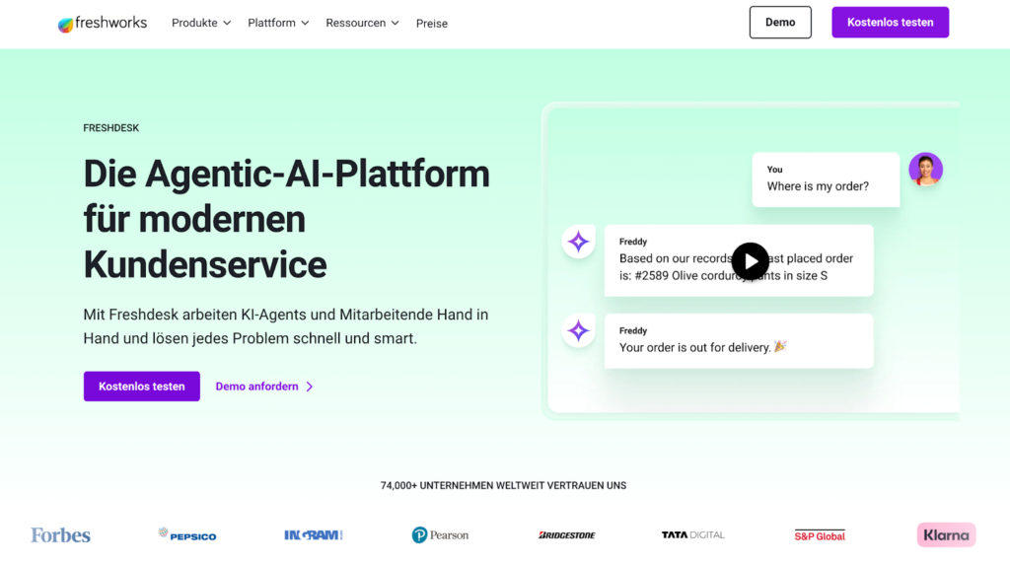Screen dimensions: 1010x565
Task: Open the Ressourcen dropdown menu
Action: (x=362, y=23)
